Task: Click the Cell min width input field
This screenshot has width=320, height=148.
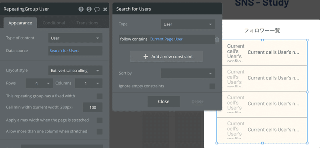Action: tap(93, 107)
